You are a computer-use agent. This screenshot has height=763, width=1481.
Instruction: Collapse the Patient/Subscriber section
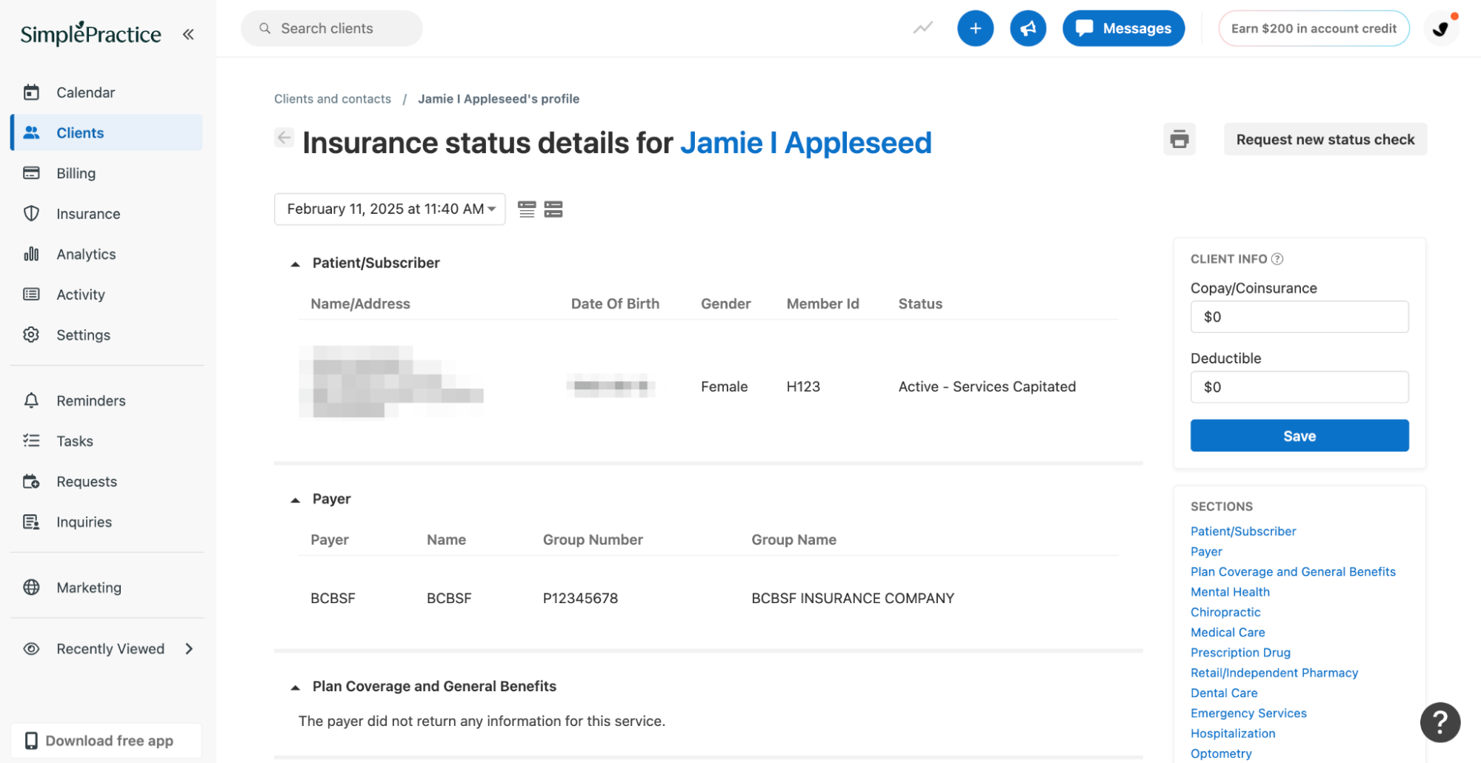click(x=295, y=263)
